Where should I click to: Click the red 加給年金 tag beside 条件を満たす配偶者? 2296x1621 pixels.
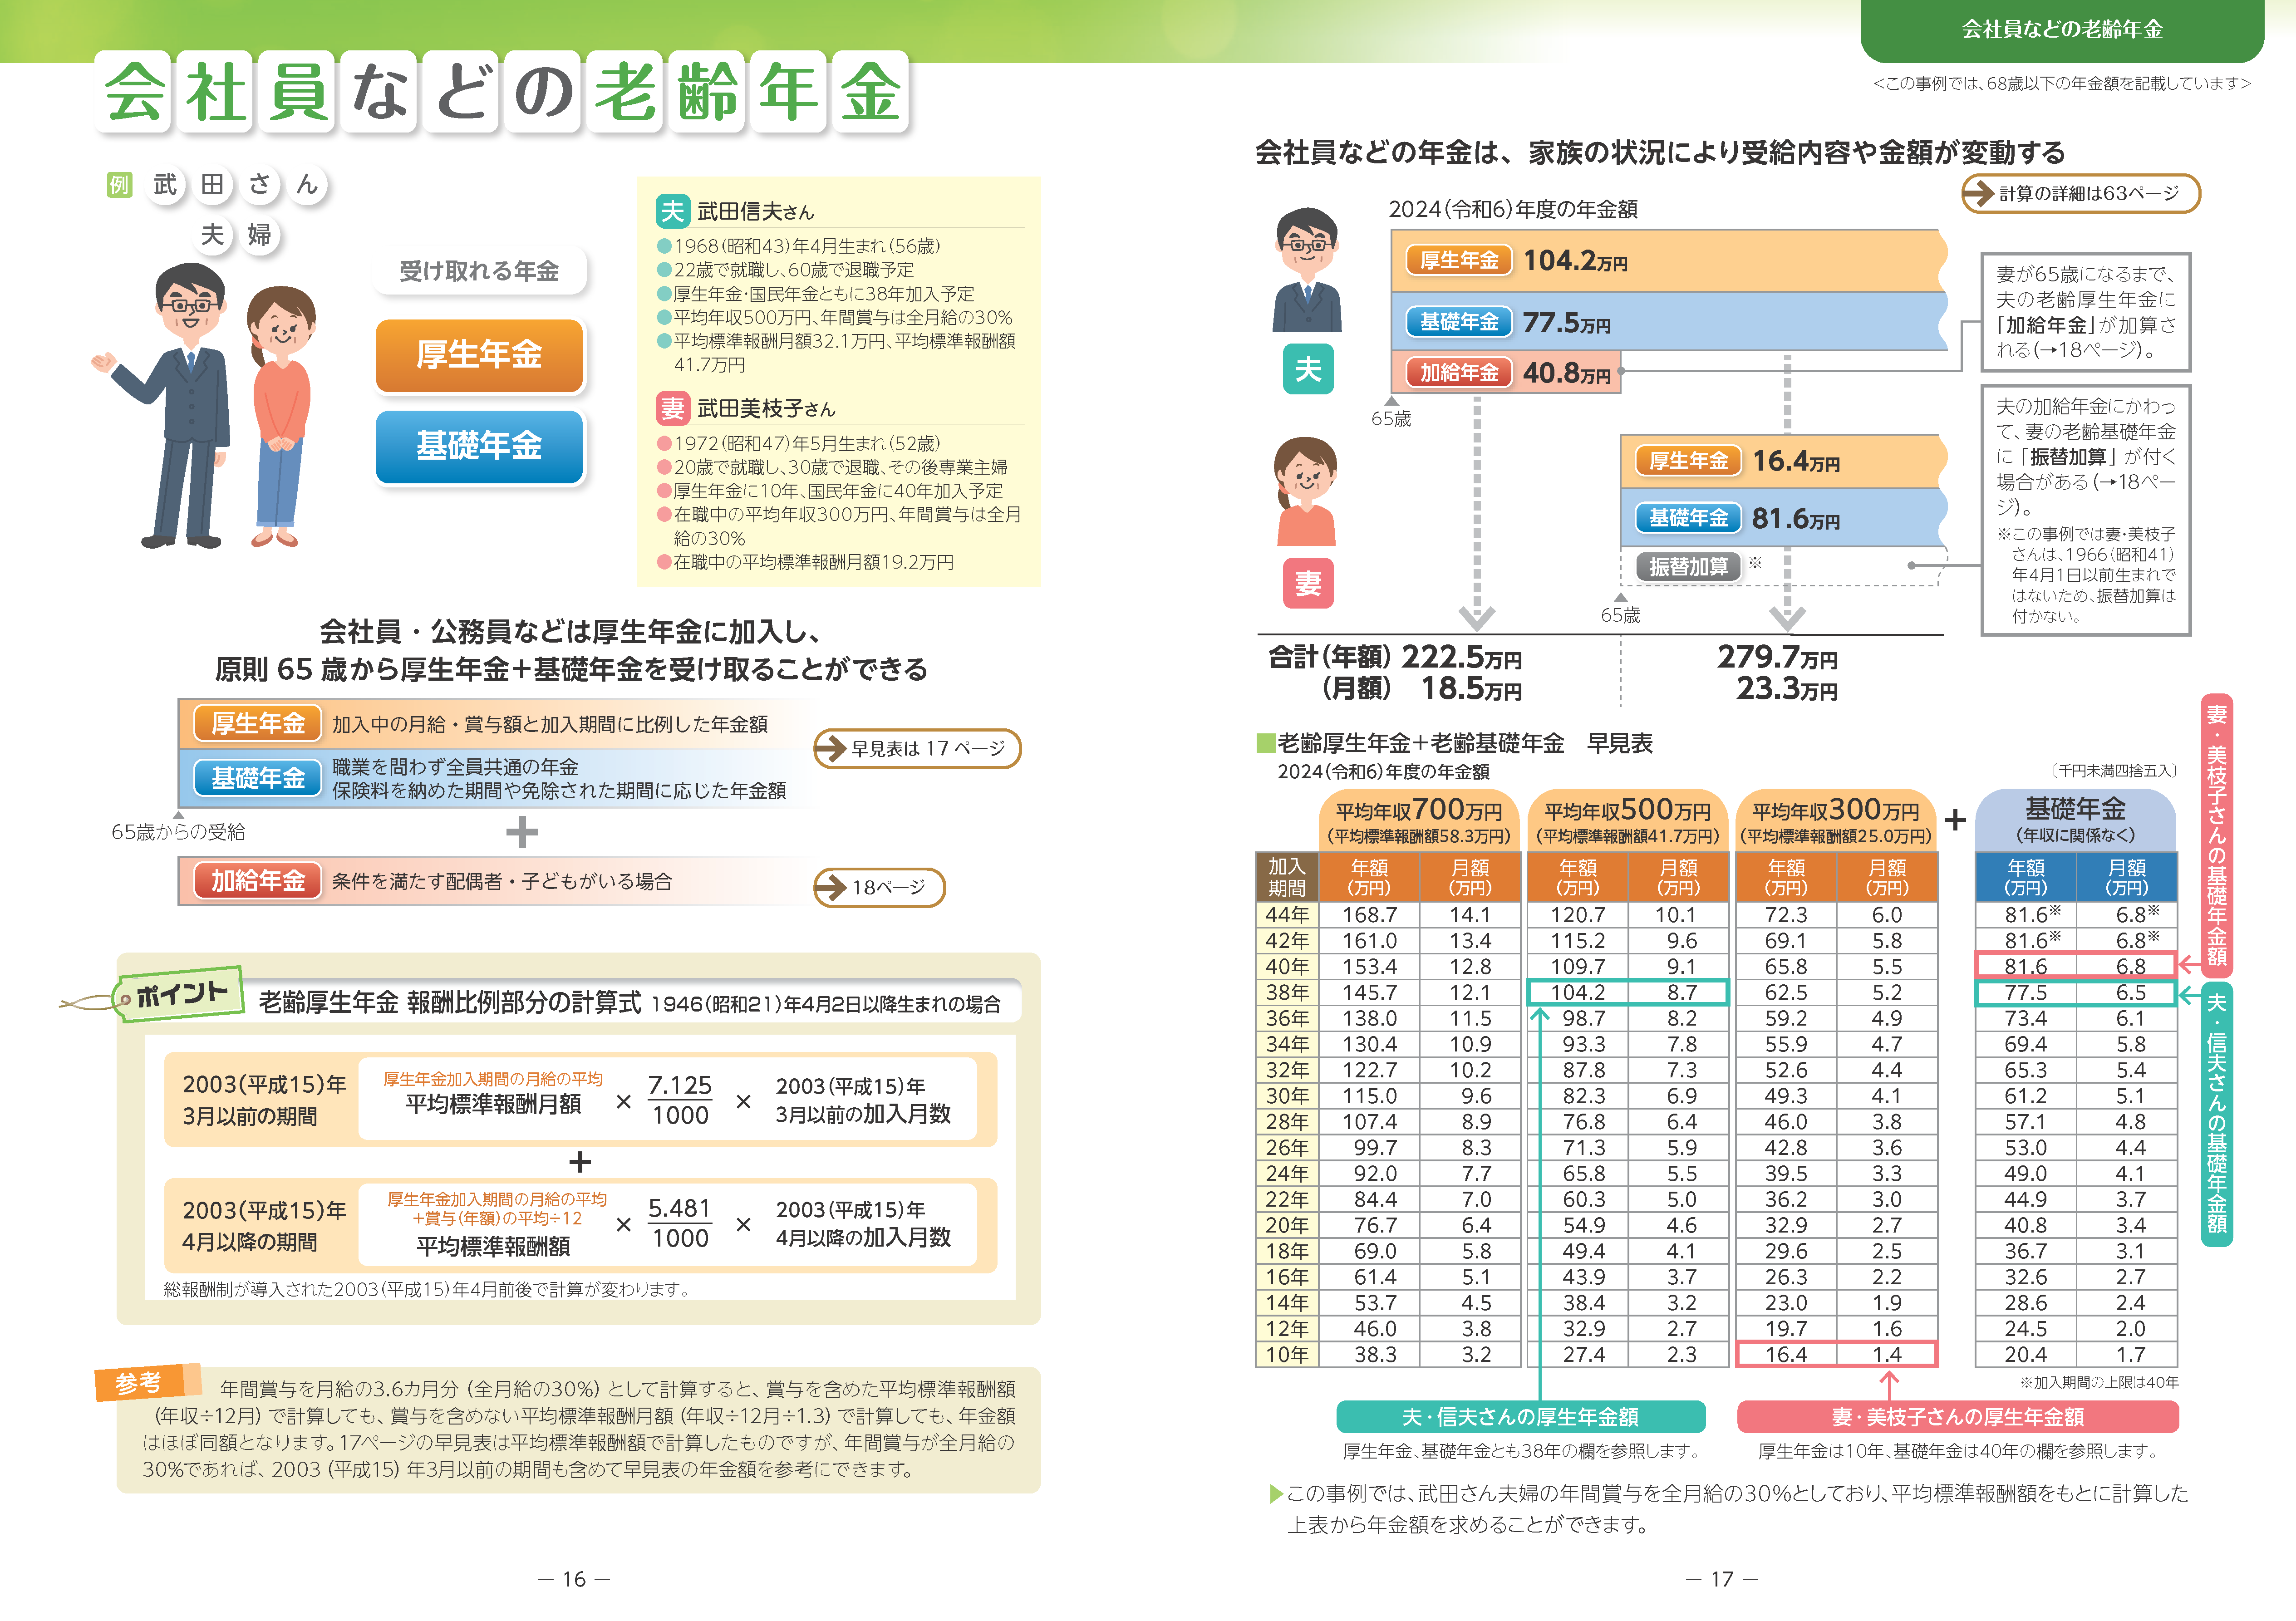[x=258, y=881]
